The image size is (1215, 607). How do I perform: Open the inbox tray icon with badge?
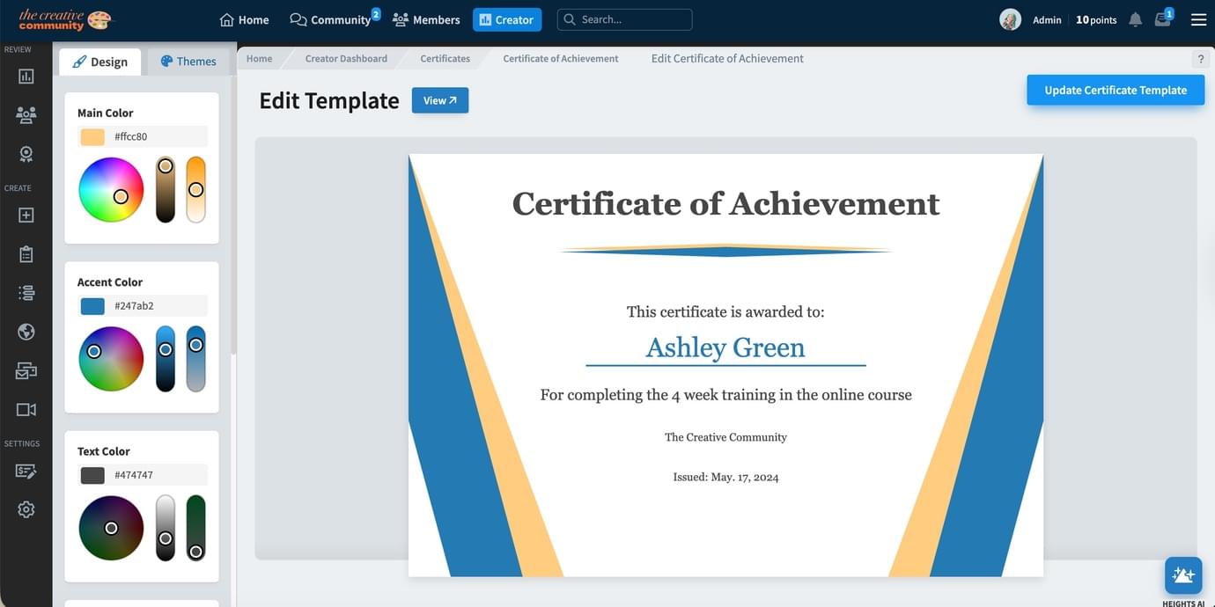1163,19
